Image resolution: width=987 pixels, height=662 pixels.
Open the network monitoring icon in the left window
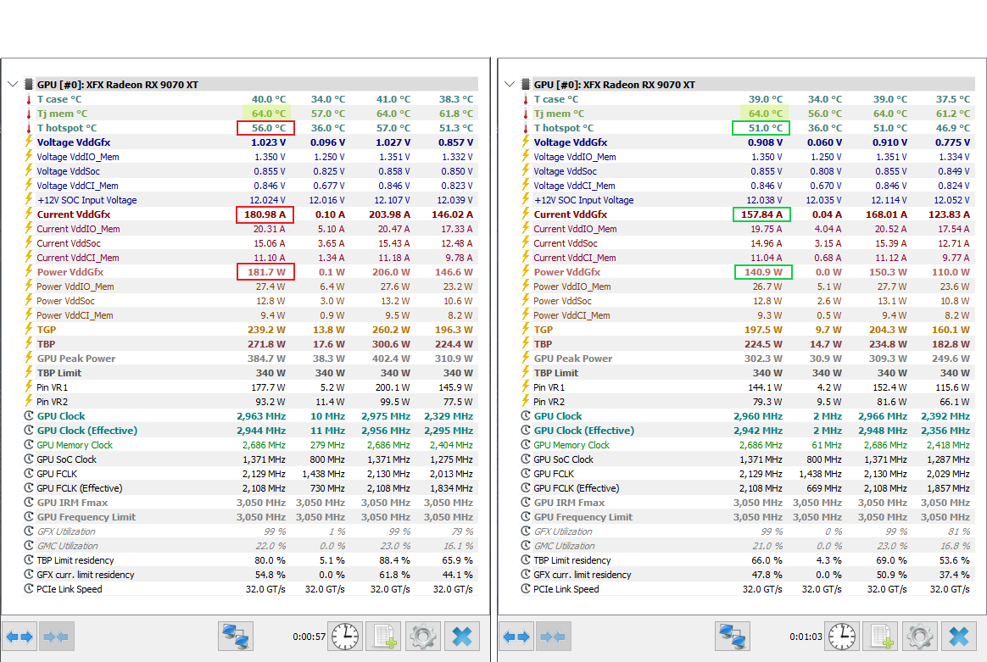click(x=236, y=637)
